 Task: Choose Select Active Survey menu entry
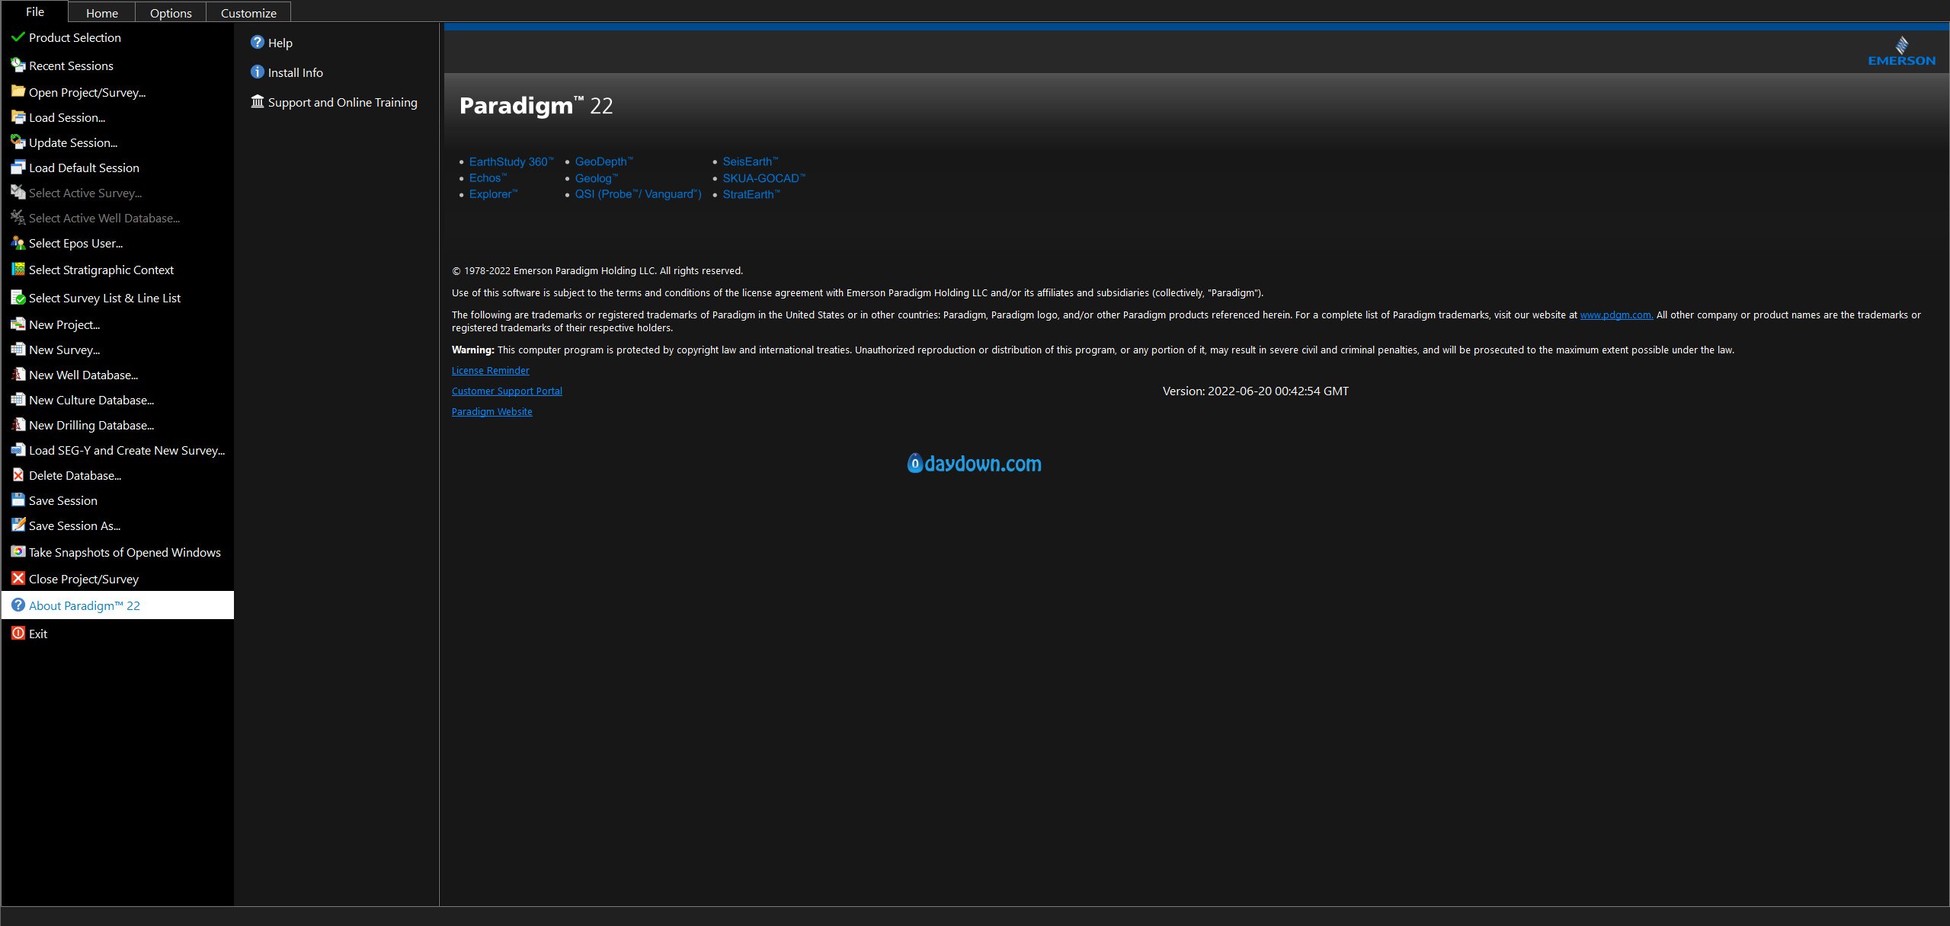[117, 193]
